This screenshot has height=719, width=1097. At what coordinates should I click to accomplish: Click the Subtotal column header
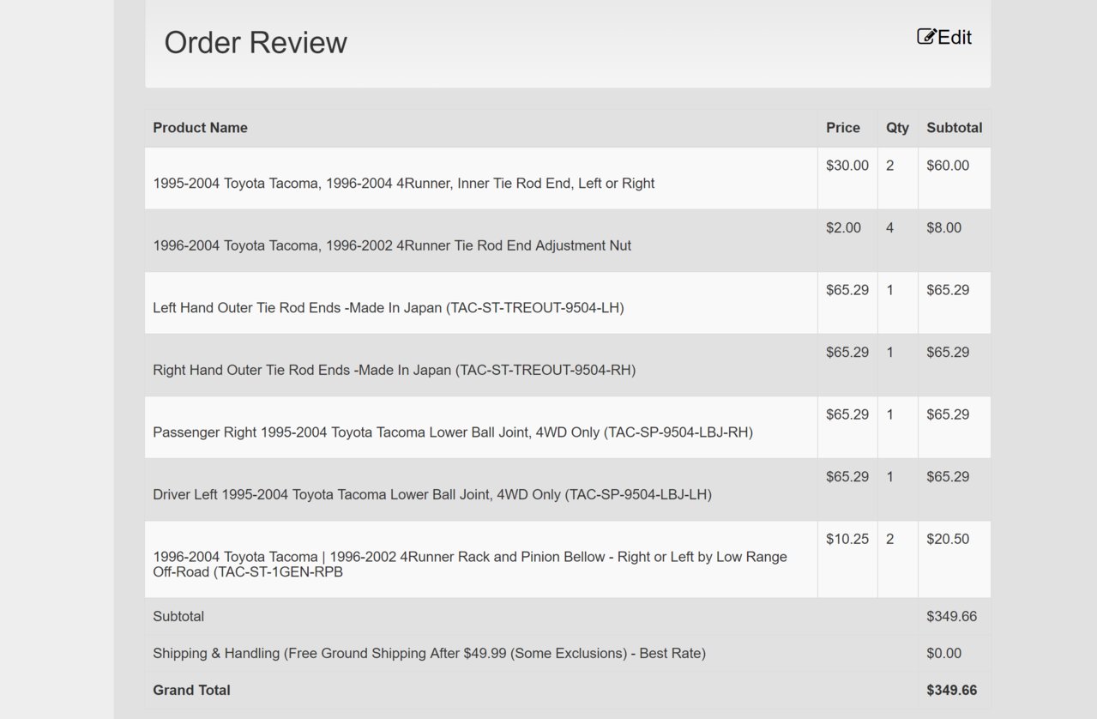tap(955, 128)
